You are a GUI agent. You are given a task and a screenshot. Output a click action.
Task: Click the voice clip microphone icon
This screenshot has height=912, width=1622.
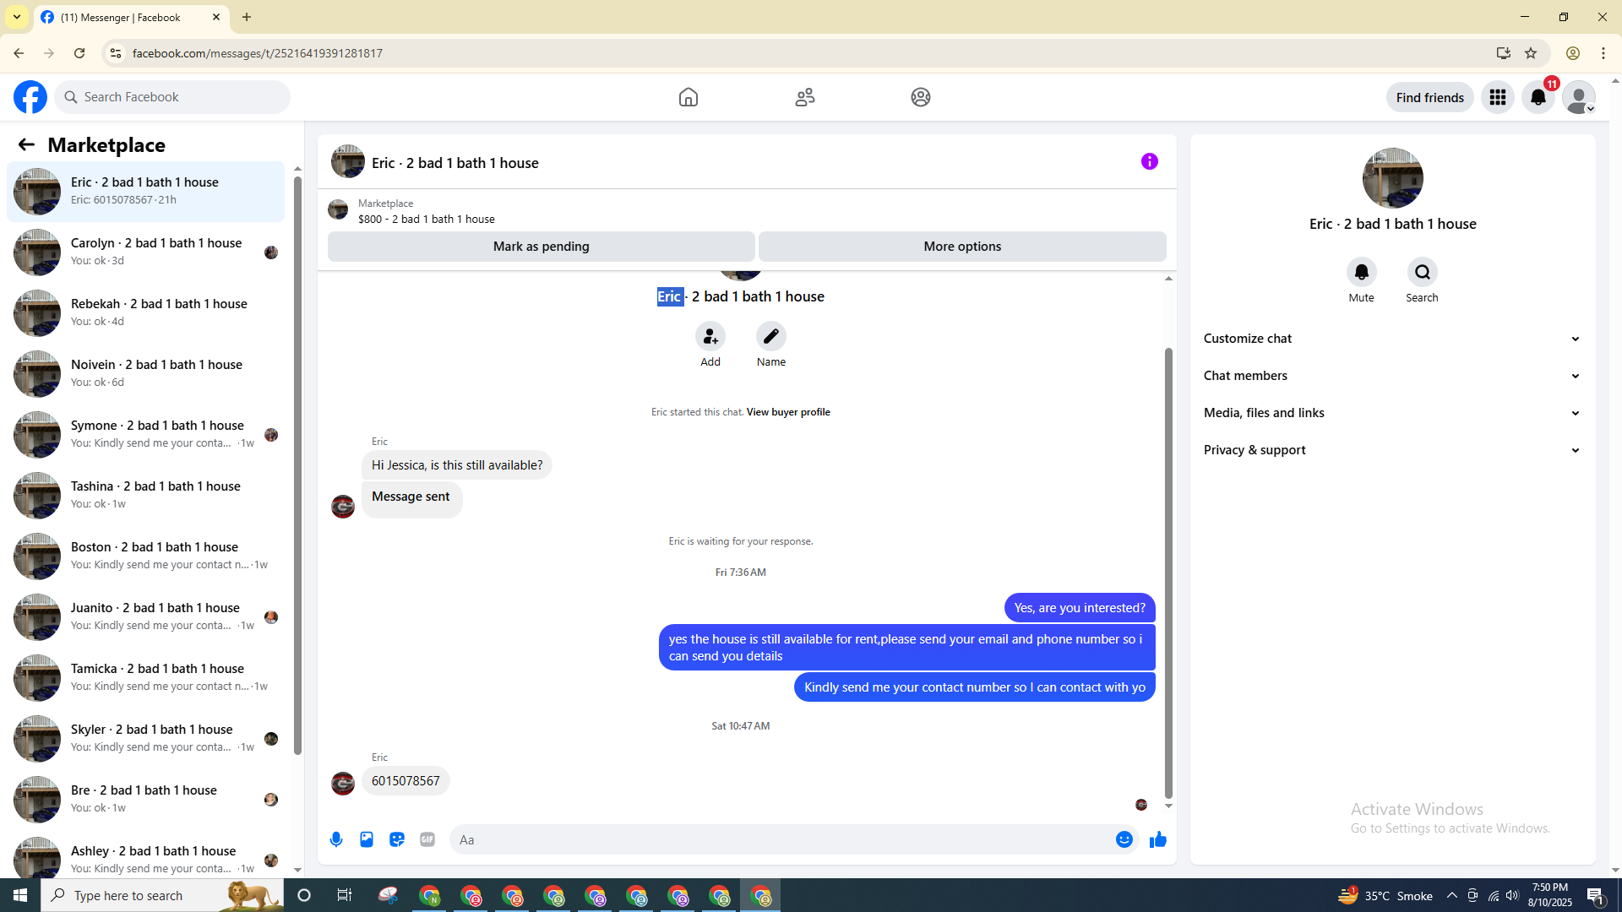tap(336, 839)
